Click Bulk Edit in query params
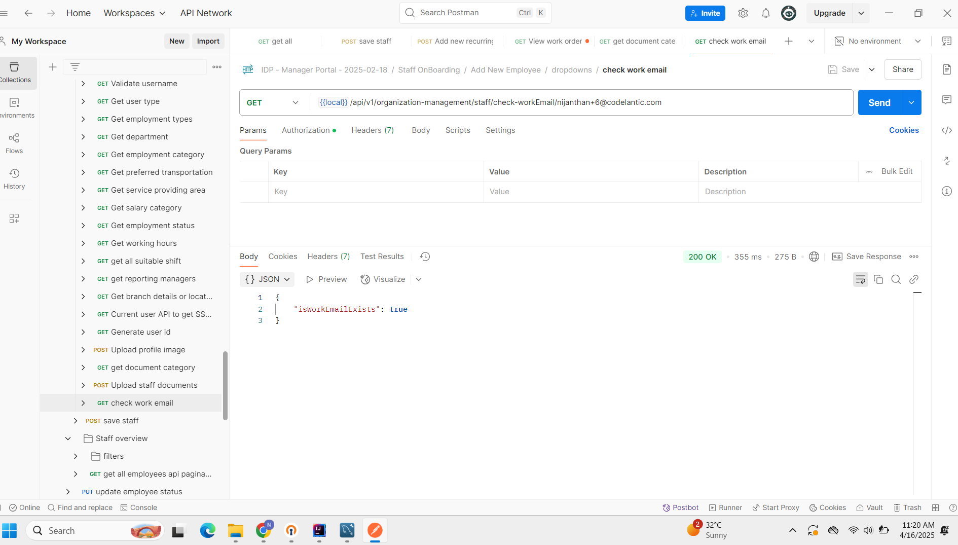 [897, 171]
